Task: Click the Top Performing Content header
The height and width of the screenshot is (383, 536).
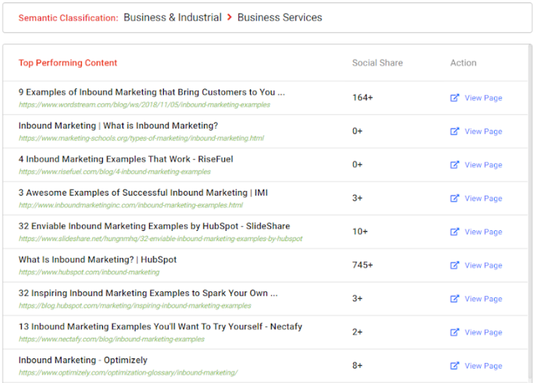Action: pyautogui.click(x=68, y=63)
